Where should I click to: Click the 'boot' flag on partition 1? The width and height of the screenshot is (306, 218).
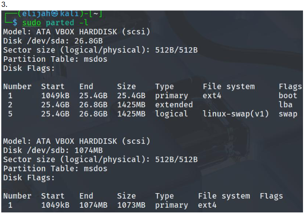pos(288,96)
